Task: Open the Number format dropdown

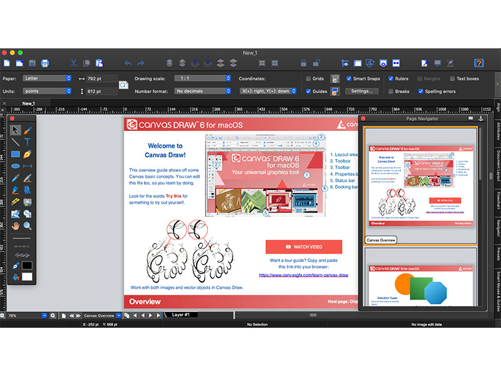Action: (202, 91)
